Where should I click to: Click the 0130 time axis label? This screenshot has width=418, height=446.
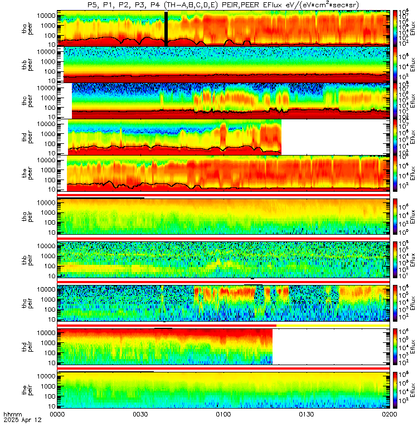[x=306, y=414]
